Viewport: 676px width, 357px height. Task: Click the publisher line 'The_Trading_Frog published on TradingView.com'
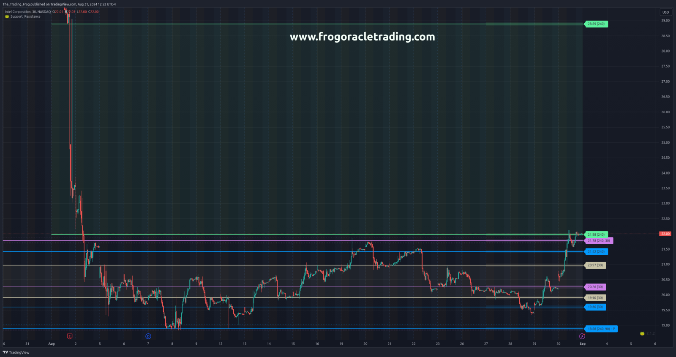coord(39,4)
